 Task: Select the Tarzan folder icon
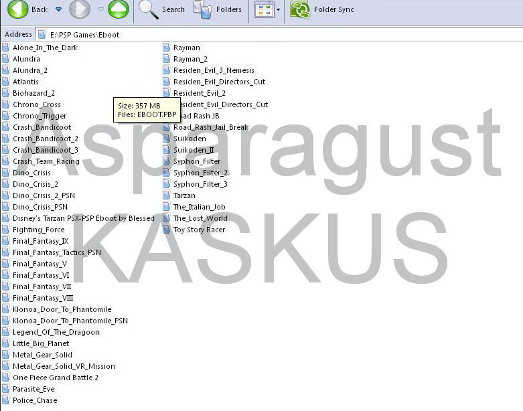167,195
